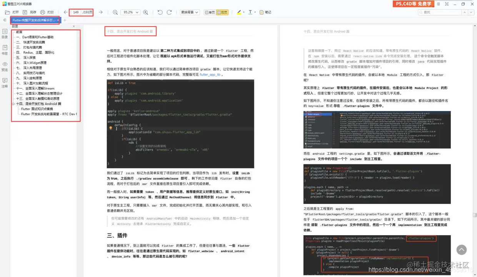Click the scroll-to-top round button
This screenshot has height=277, width=477.
click(x=462, y=250)
